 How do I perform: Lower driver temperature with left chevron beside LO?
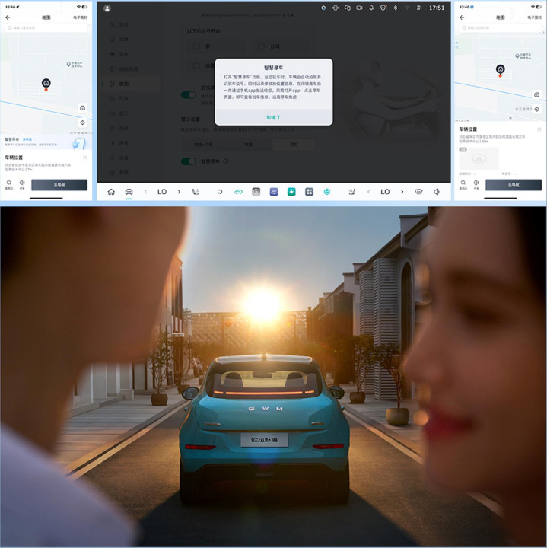pos(145,192)
